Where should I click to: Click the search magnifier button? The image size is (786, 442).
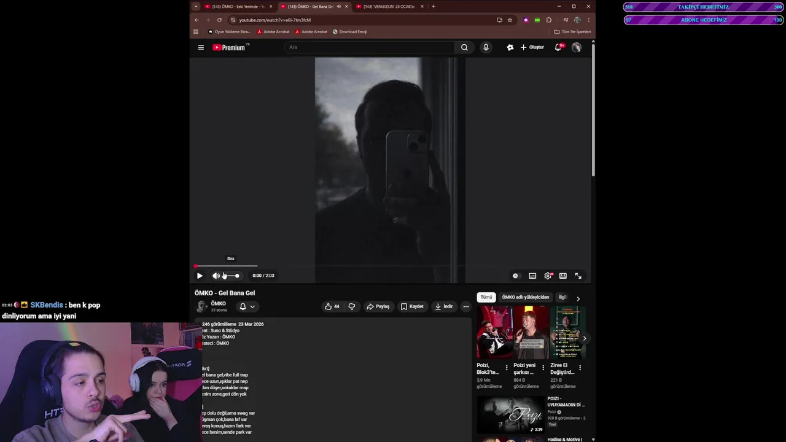tap(464, 47)
